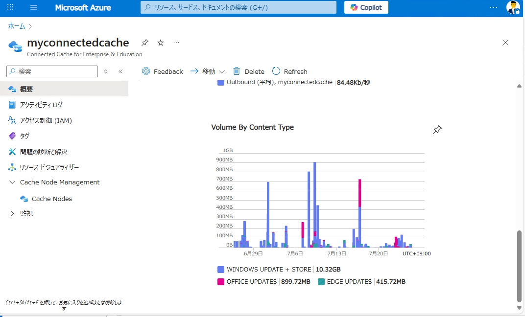Open the Azure portal apps grid icon
Screen dimensions: 525x317
10,7
